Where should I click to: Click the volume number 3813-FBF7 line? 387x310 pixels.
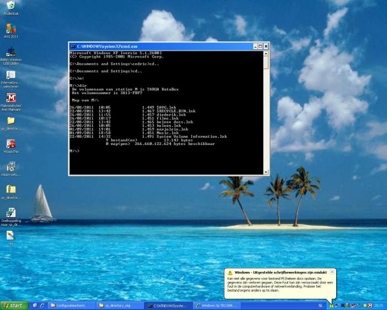point(107,93)
